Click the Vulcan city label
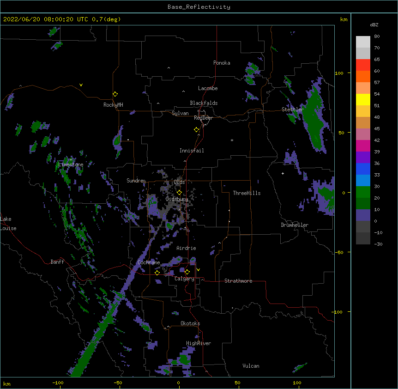The image size is (398, 389). 251,366
